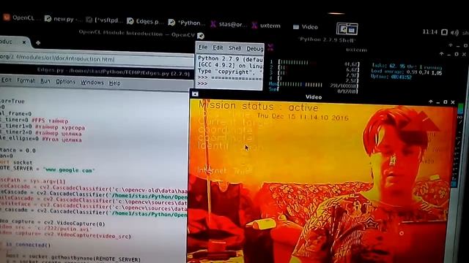Image resolution: width=469 pixels, height=263 pixels.
Task: Maximize the Video window
Action: pyautogui.click(x=446, y=102)
